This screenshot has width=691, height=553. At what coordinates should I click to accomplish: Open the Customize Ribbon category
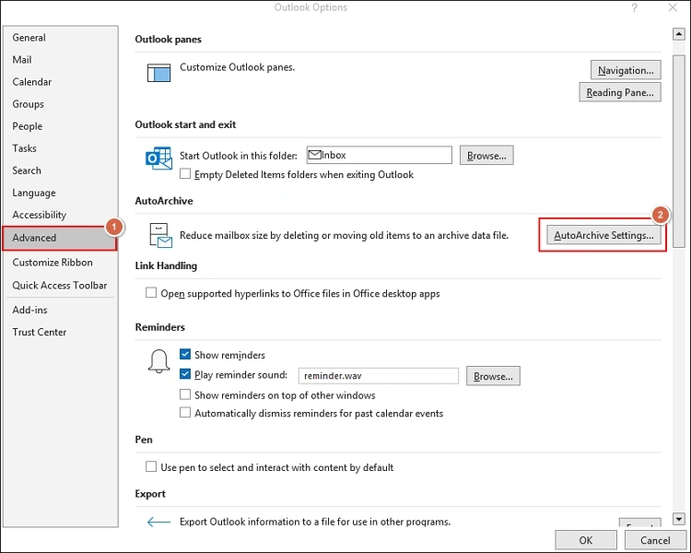(60, 263)
